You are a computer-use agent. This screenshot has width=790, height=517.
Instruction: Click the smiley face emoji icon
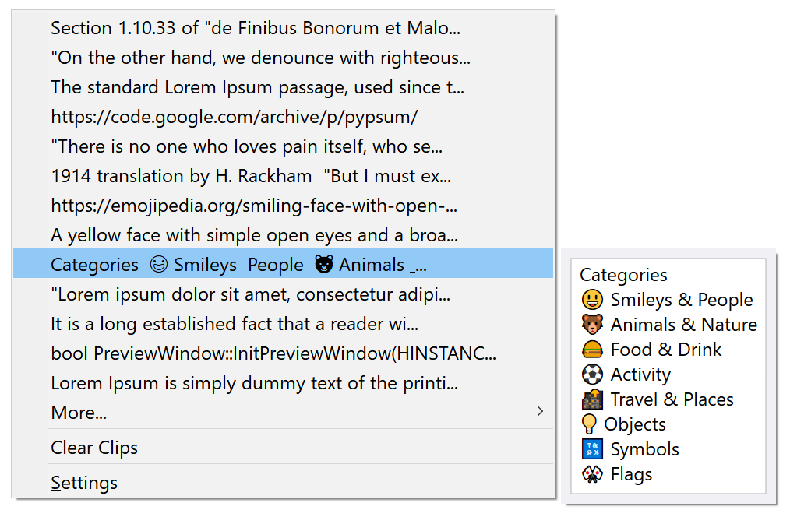point(592,300)
